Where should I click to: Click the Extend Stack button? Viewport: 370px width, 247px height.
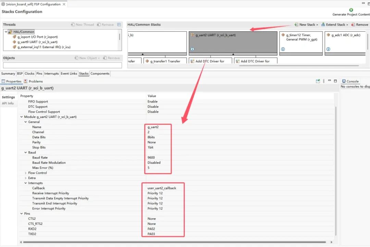tap(335, 25)
